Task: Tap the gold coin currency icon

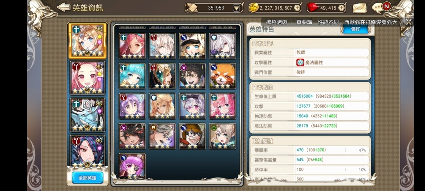Action: tap(253, 8)
